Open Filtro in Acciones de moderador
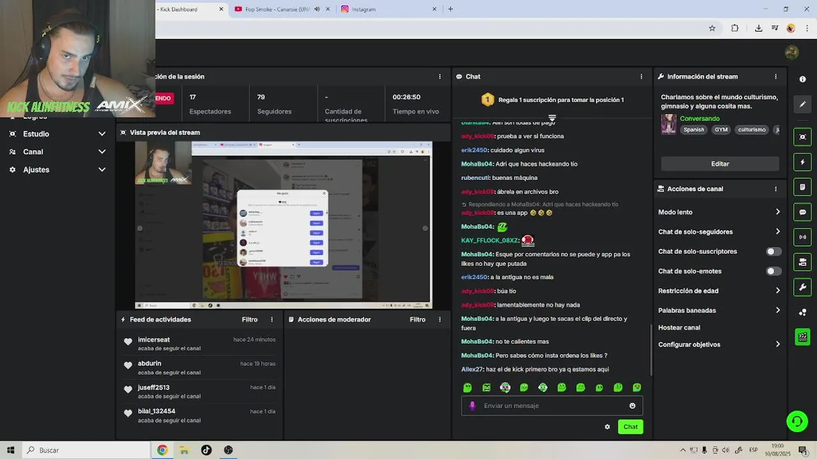Screen dimensions: 817x459 417,319
